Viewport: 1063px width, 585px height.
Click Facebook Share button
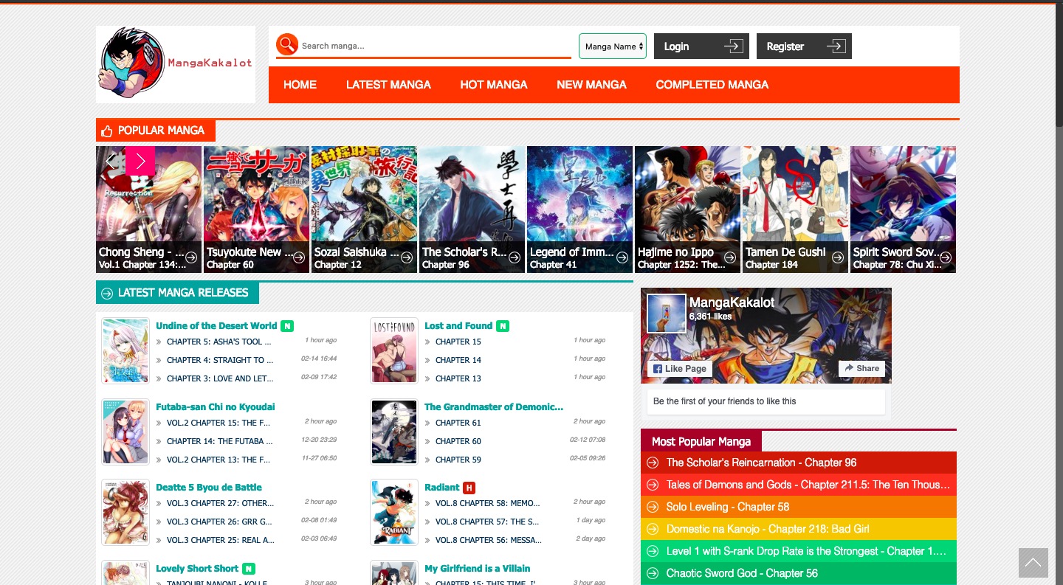[x=861, y=369]
